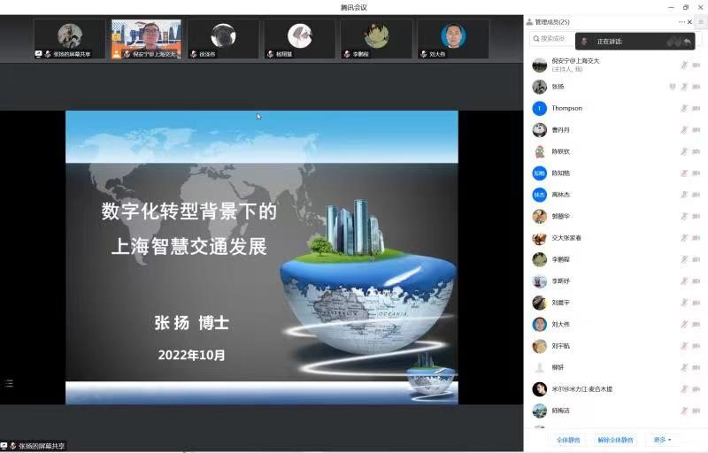The image size is (708, 453).
Task: Click the screen share icon in bottom-left status label
Action: click(5, 446)
